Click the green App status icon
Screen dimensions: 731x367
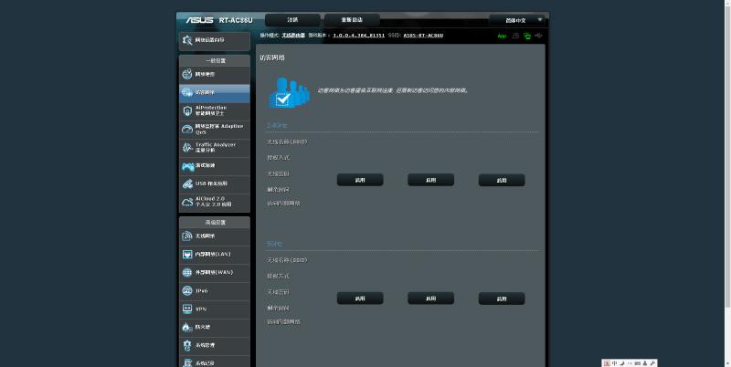tap(502, 36)
